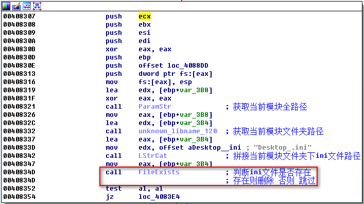Click the esi operand of push
Image resolution: width=364 pixels, height=204 pixels.
[145, 33]
